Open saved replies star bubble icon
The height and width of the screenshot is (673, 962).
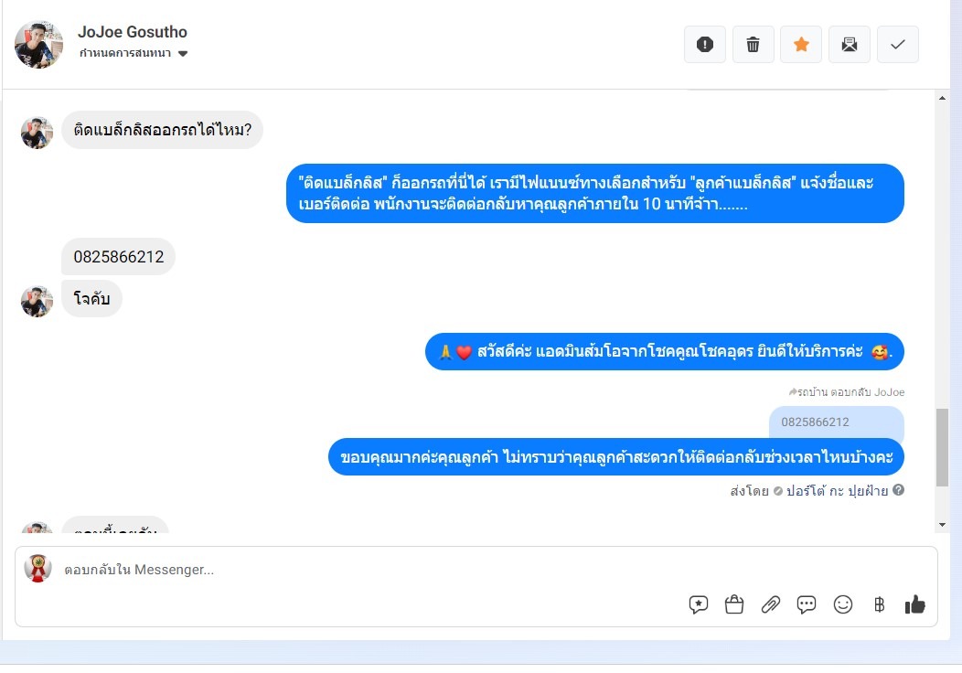pyautogui.click(x=699, y=605)
